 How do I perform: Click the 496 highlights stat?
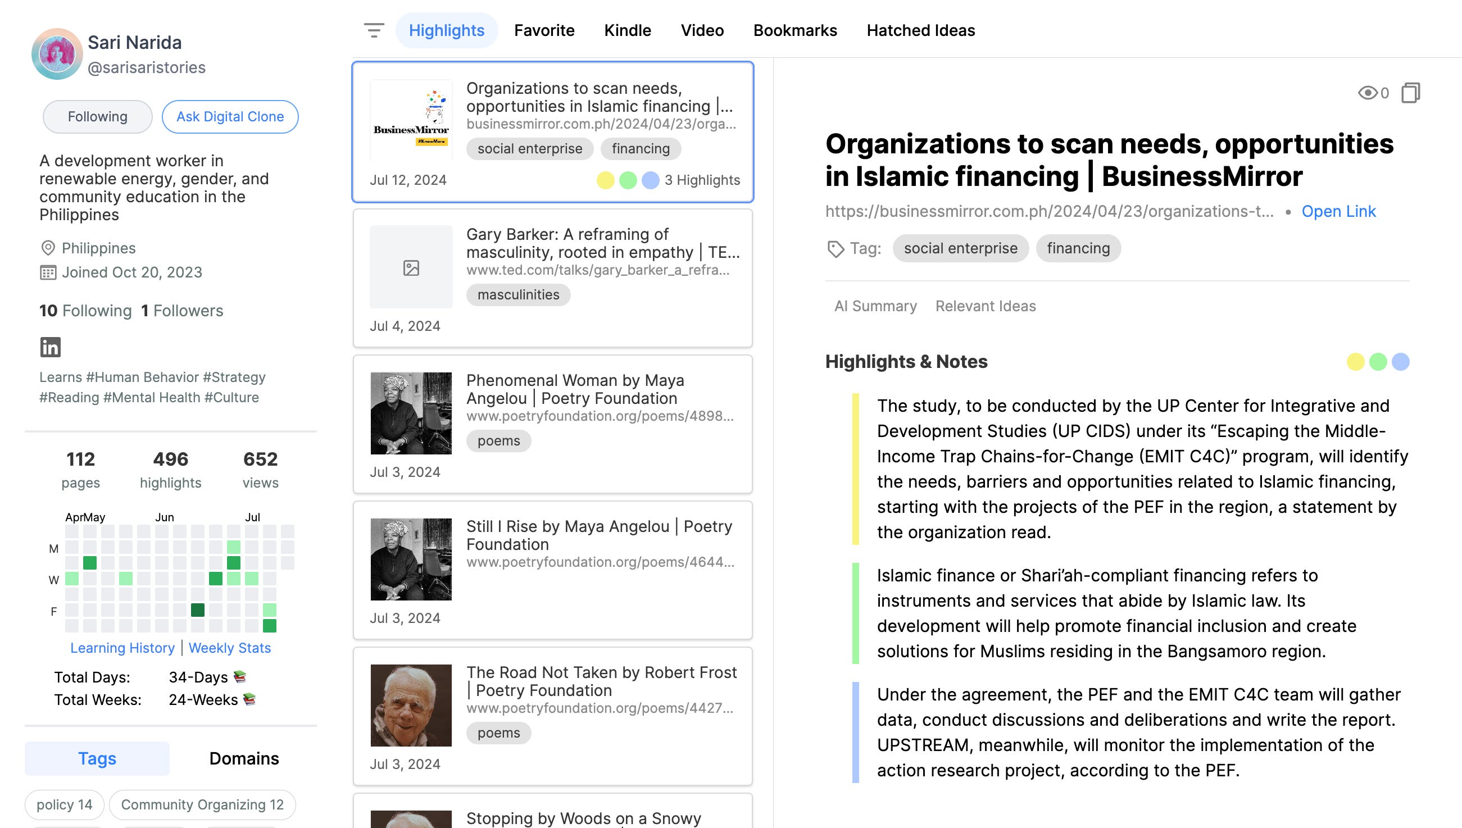(171, 470)
